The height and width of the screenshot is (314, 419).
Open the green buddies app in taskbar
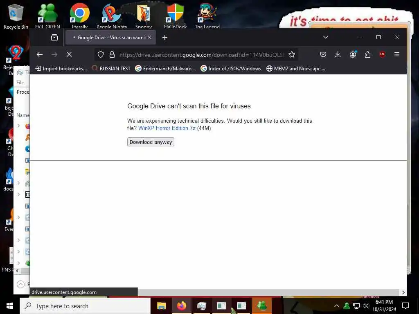click(262, 306)
